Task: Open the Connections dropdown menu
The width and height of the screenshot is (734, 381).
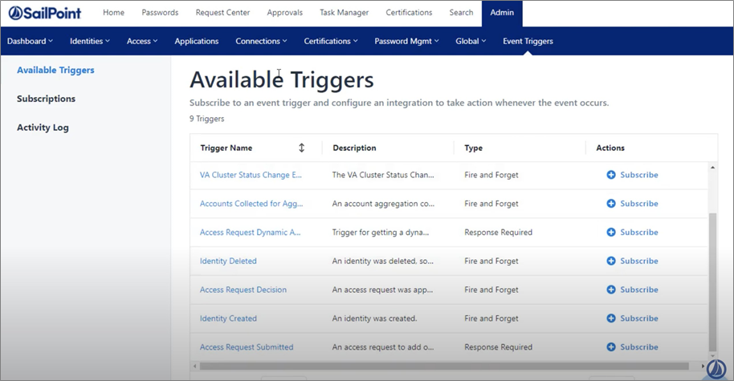Action: (261, 41)
